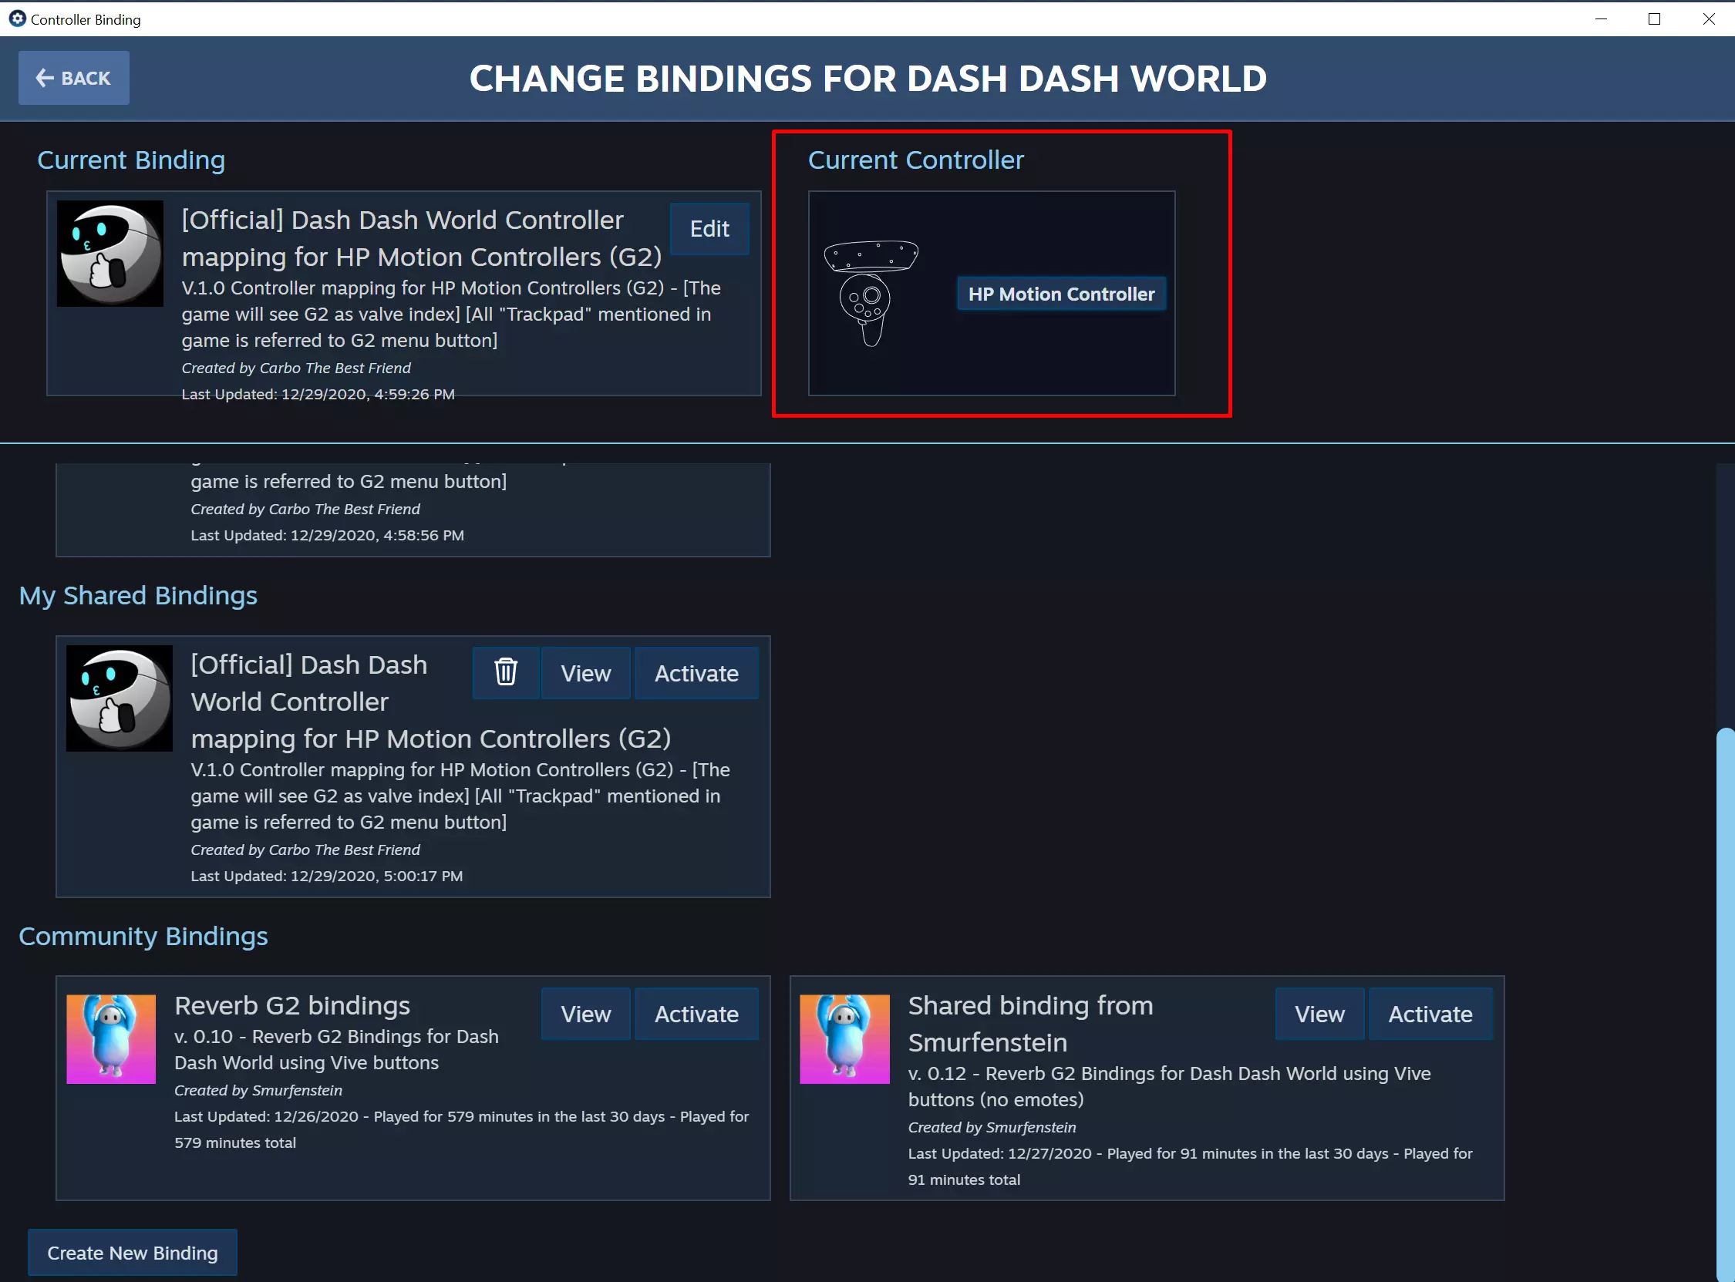Click Create New Binding

point(133,1253)
